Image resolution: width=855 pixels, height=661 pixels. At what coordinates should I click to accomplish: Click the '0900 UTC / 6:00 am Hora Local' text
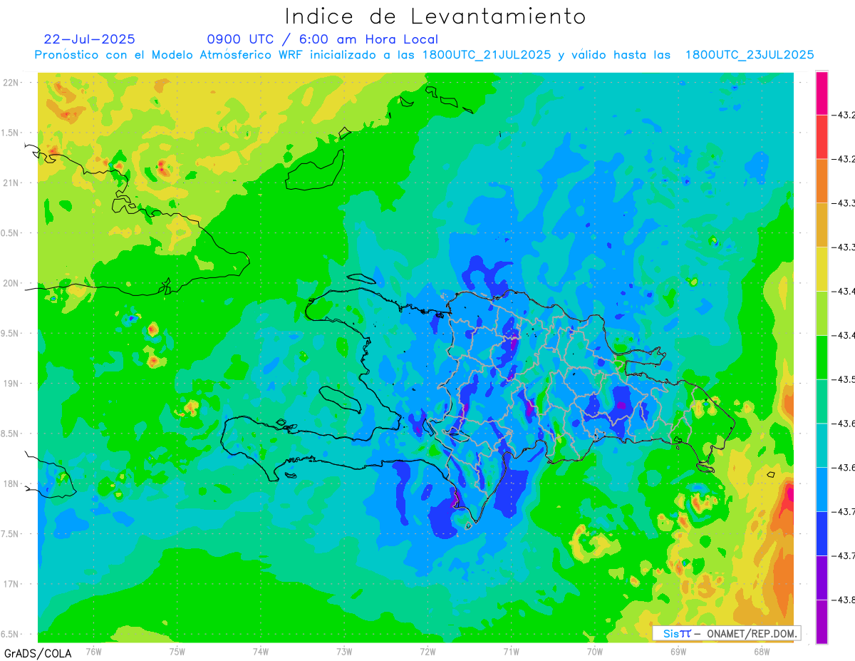click(x=323, y=39)
